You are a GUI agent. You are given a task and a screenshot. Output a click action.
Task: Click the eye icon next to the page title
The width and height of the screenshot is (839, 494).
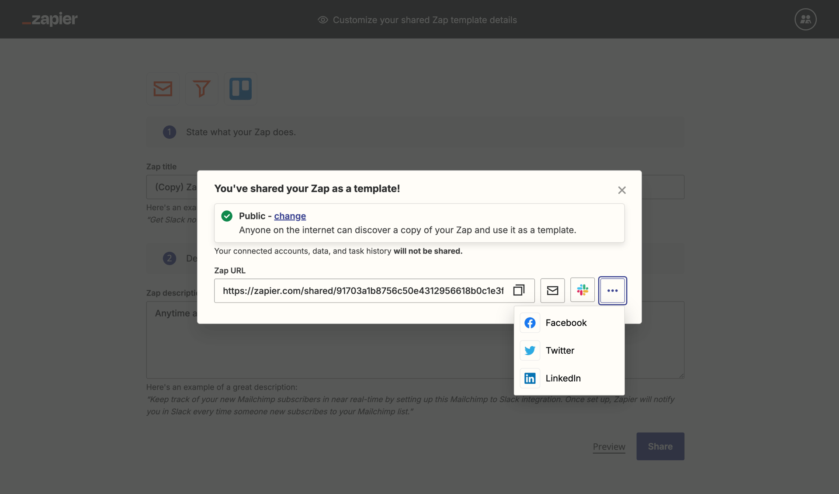pos(322,20)
